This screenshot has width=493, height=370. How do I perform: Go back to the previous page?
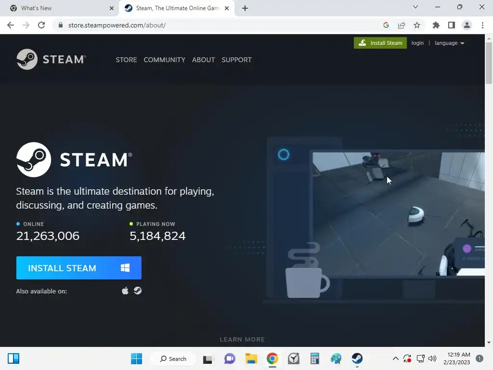coord(11,25)
